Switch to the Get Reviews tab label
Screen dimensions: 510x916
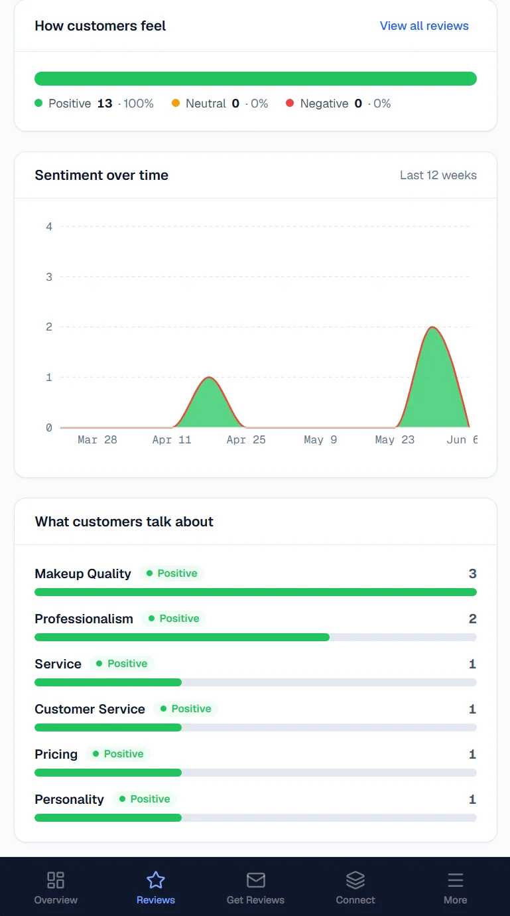[x=255, y=900]
